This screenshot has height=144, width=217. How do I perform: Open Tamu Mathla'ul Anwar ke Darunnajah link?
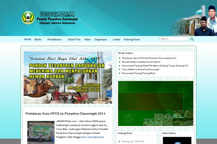[141, 69]
